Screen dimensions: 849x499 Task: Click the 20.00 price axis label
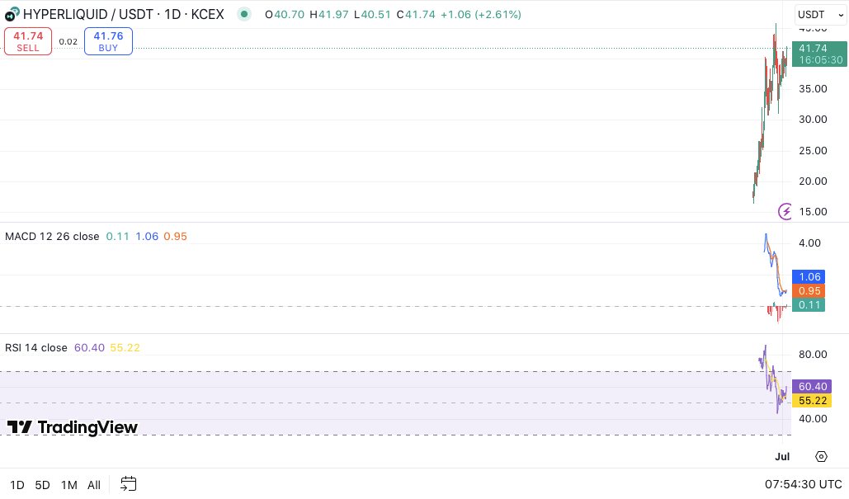813,181
